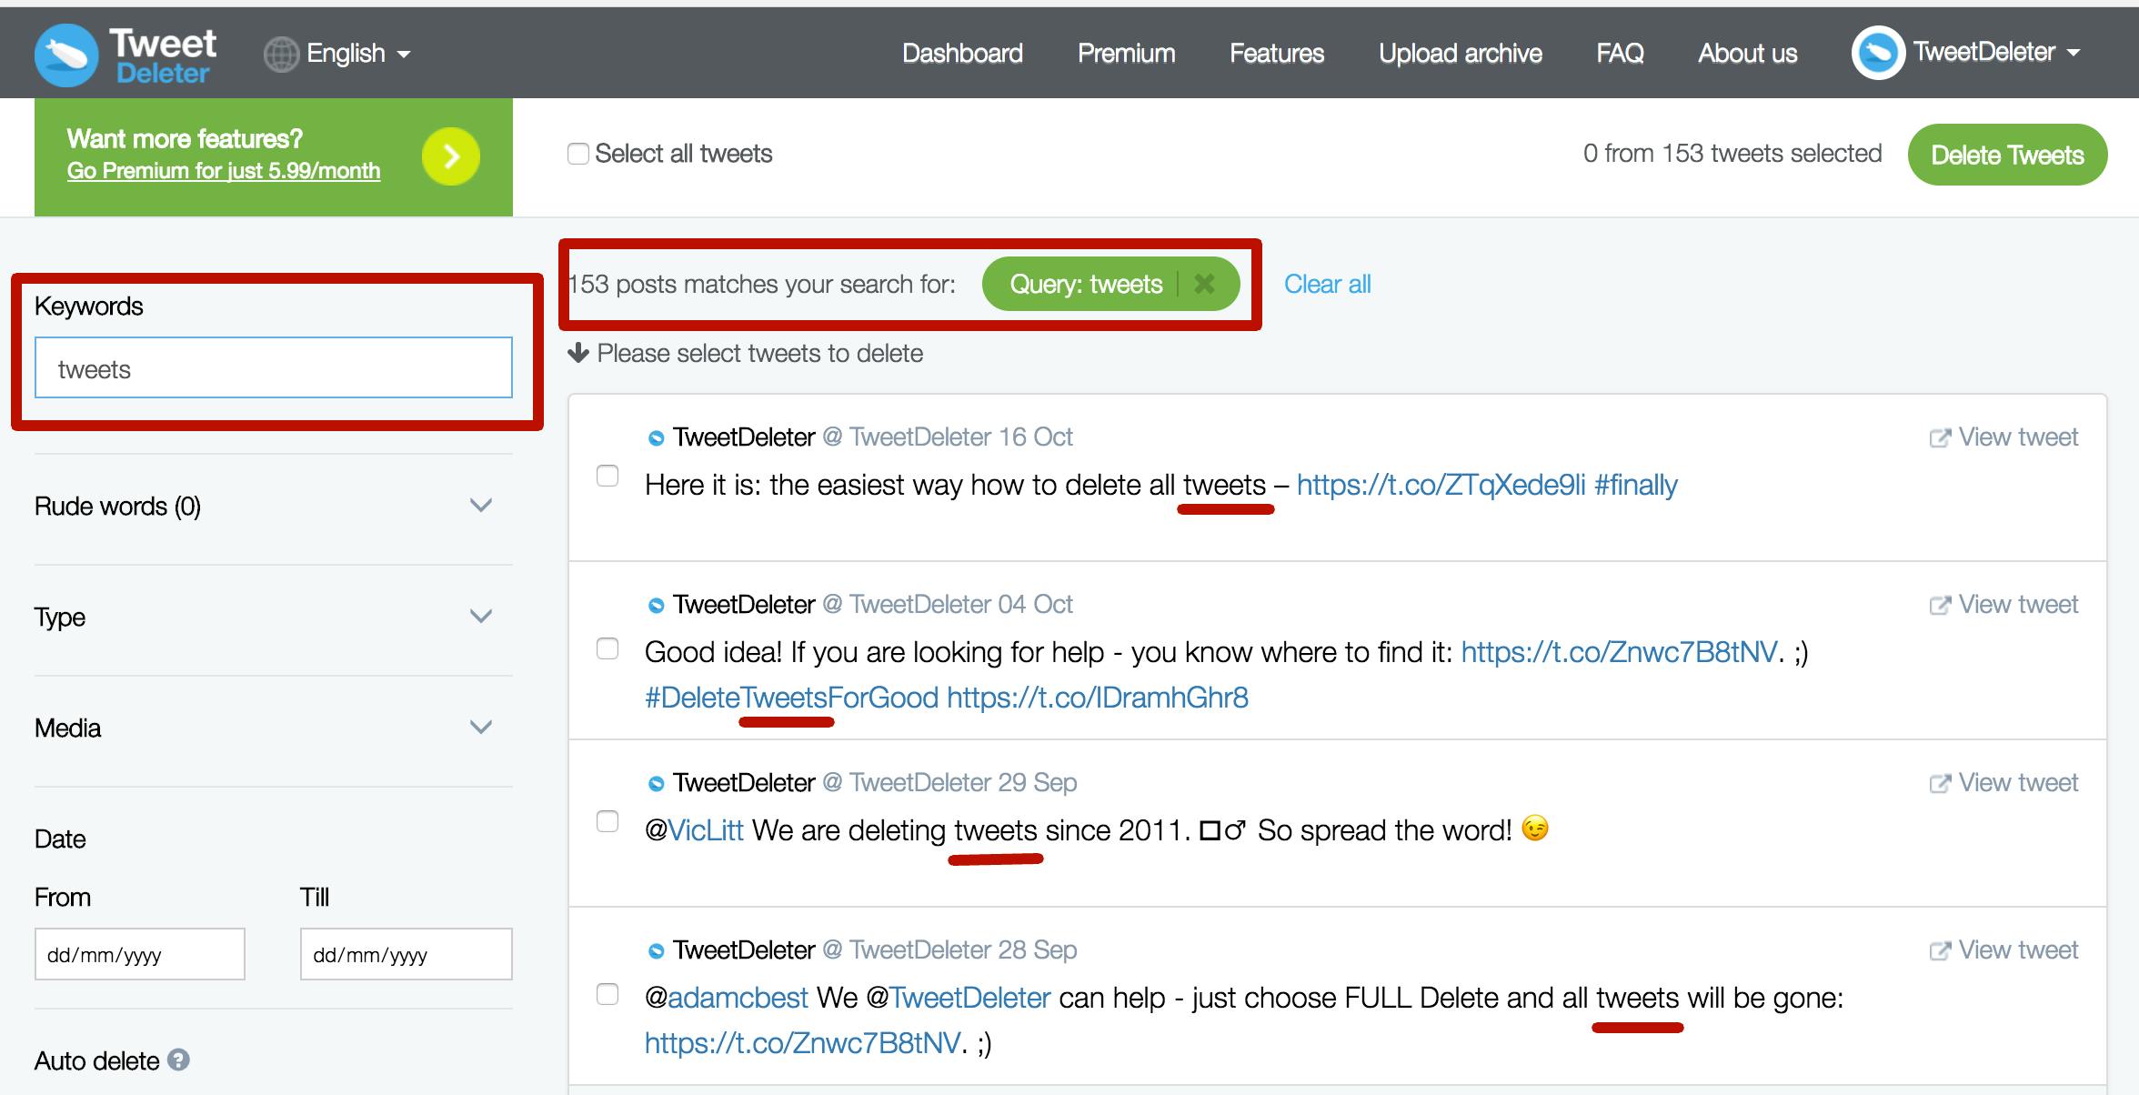This screenshot has height=1095, width=2139.
Task: Click View tweet for 28 Sep tweet
Action: coord(2018,950)
